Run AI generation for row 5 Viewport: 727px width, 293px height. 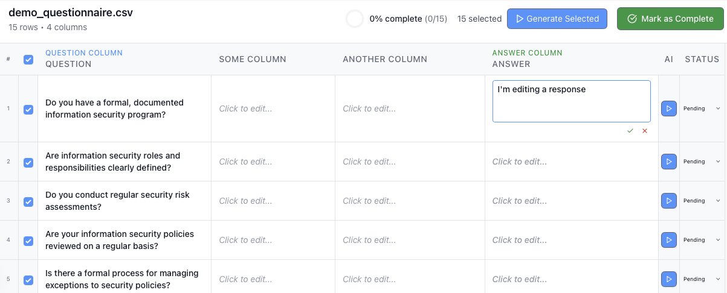click(x=668, y=279)
